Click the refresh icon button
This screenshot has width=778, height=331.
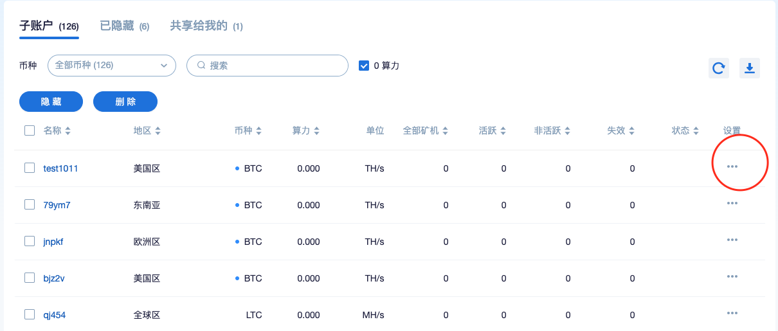point(719,68)
